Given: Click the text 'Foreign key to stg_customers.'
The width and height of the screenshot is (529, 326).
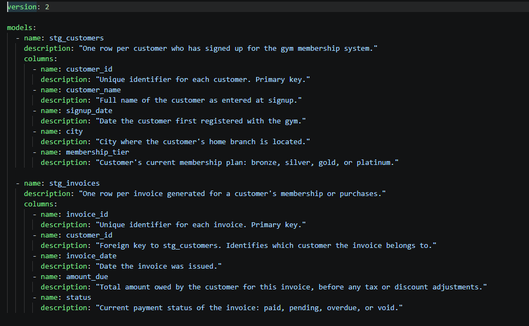Looking at the screenshot, I should click(161, 246).
